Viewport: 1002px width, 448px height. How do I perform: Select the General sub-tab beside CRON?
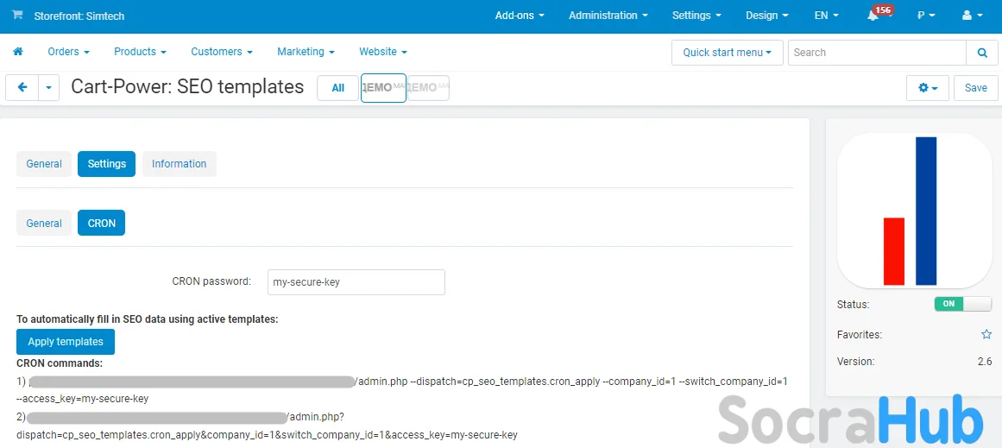pos(44,224)
